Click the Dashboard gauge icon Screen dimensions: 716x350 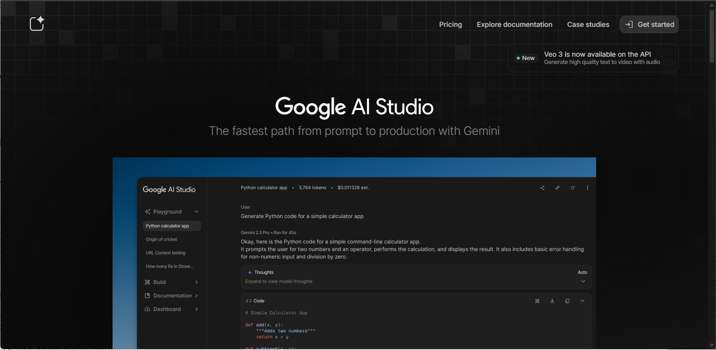coord(148,309)
